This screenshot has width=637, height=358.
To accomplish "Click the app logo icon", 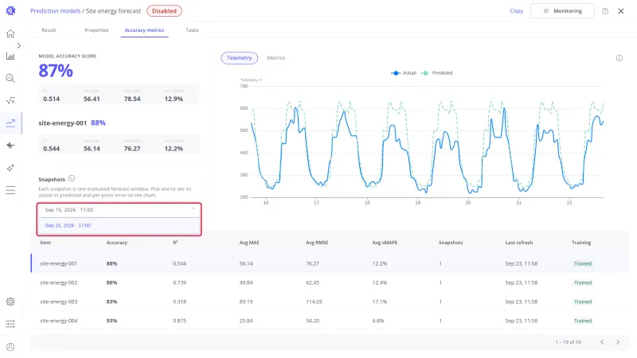I will click(10, 11).
